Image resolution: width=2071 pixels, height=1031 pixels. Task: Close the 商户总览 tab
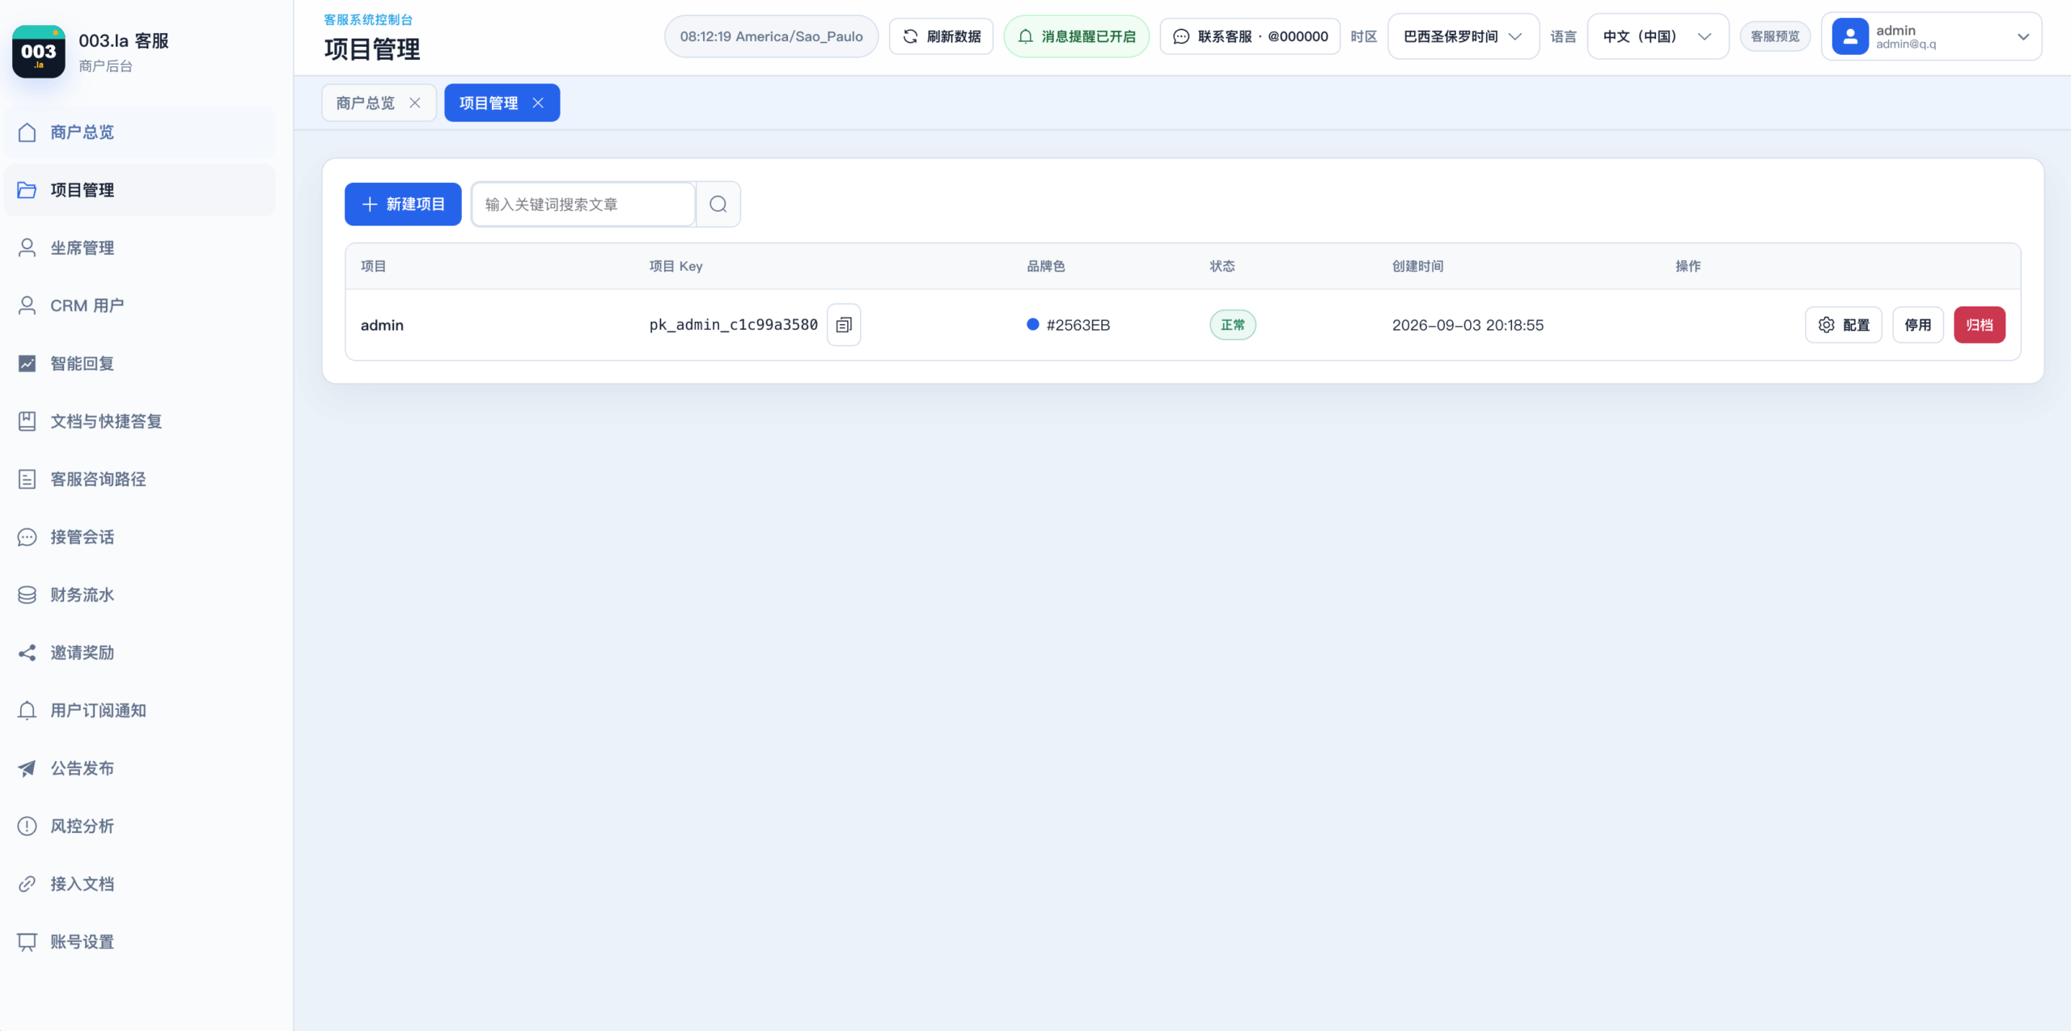click(x=415, y=103)
